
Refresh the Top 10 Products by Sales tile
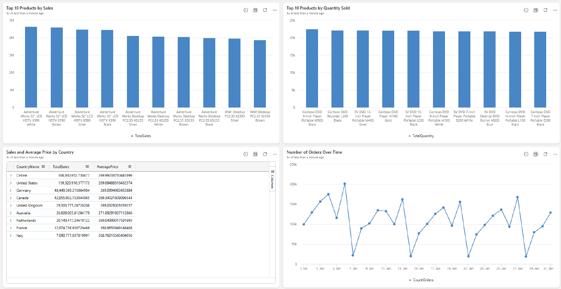265,10
